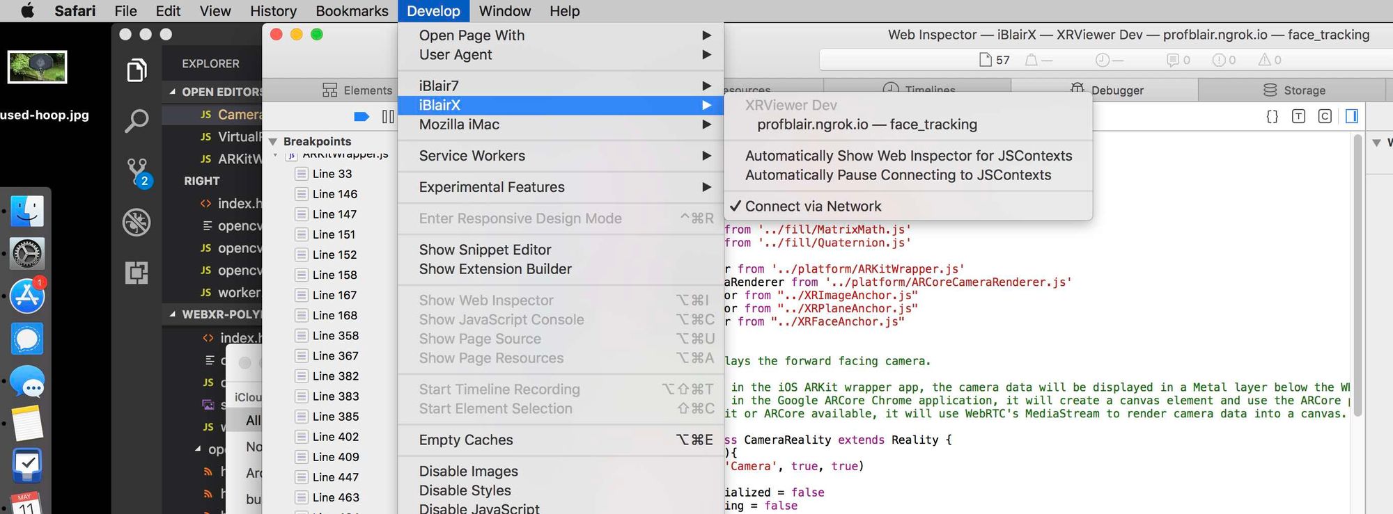Select breakpoint Line 146
Screen dimensions: 1393x514
[334, 194]
